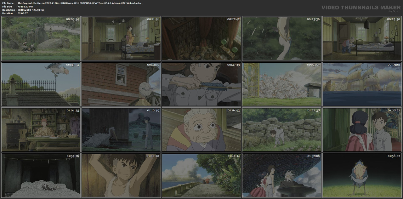Open the thumbnail at 00:11:48

pyautogui.click(x=121, y=39)
